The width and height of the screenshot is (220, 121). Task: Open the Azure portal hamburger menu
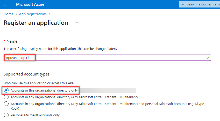[5, 4]
